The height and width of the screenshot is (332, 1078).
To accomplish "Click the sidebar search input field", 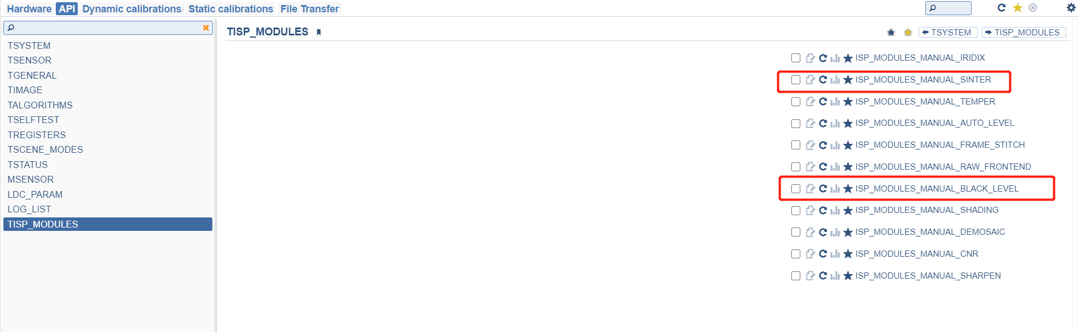I will (x=104, y=28).
